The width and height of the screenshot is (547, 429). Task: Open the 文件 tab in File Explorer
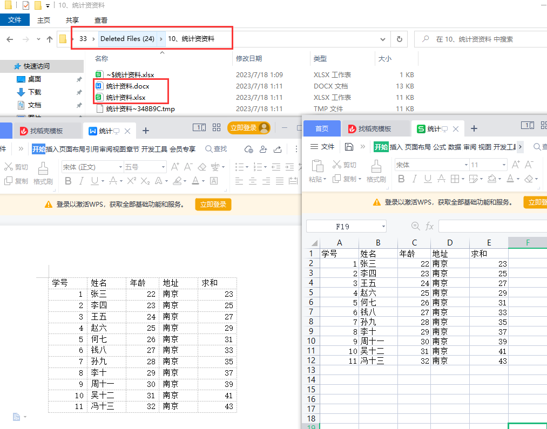(x=15, y=20)
